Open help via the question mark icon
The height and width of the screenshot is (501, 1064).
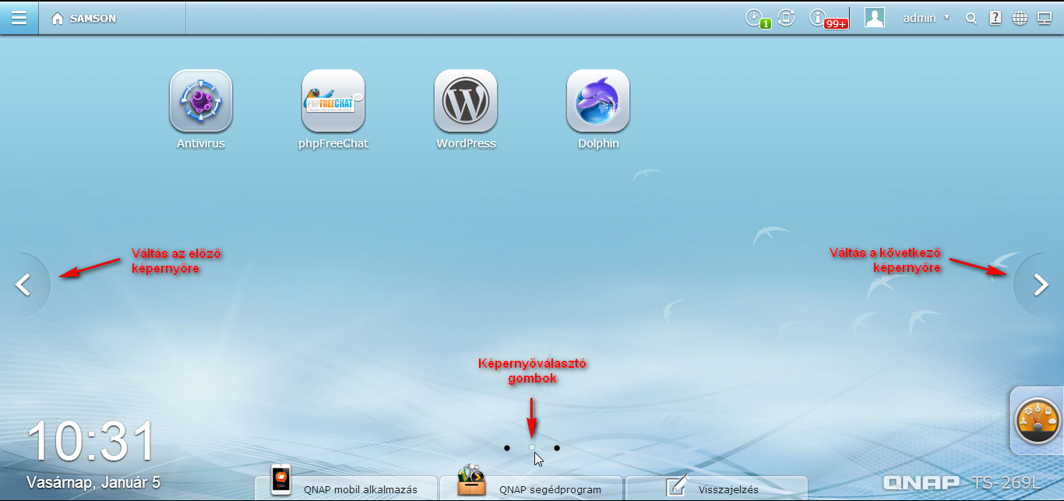(995, 19)
